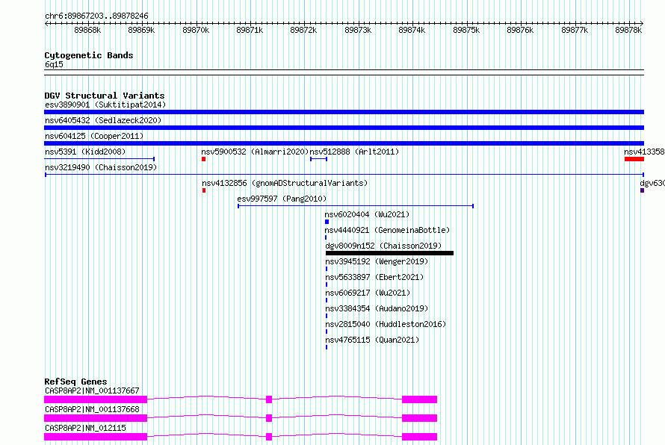
Task: Click the last exon block of NM_001137668
Action: coord(419,418)
